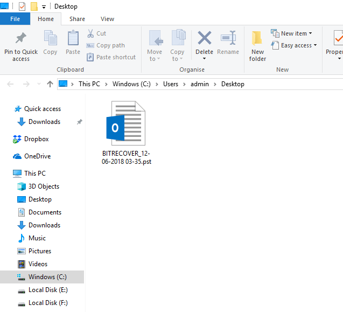Screen dimensions: 343x312
Task: Open OneDrive in the navigation pane
Action: [32, 156]
